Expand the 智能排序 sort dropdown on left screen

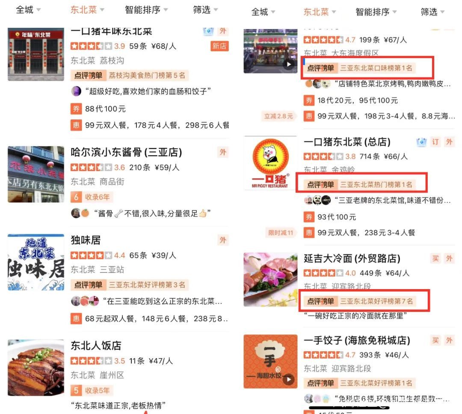tap(146, 10)
